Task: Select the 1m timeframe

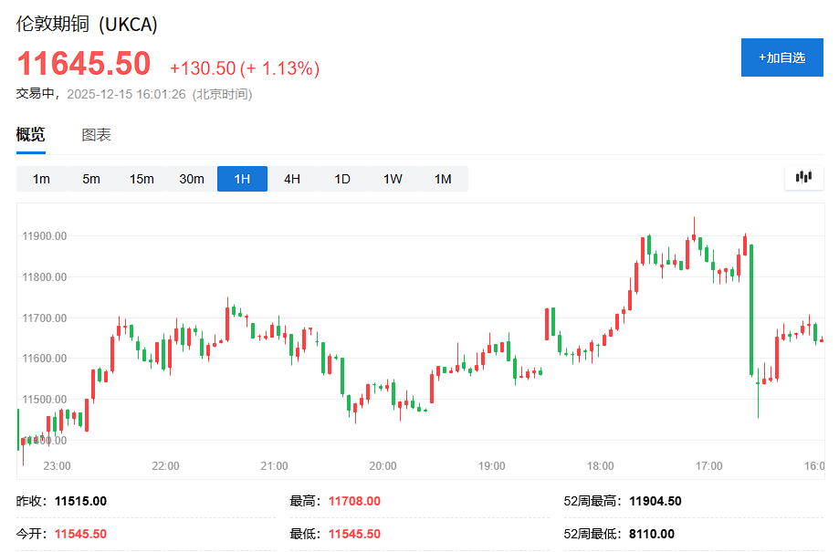Action: click(x=40, y=179)
